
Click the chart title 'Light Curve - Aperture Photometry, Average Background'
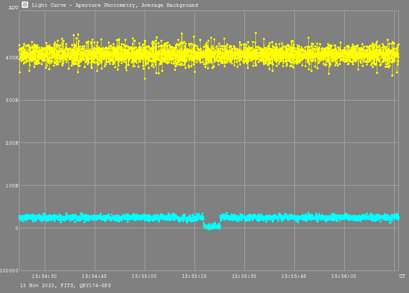click(115, 5)
